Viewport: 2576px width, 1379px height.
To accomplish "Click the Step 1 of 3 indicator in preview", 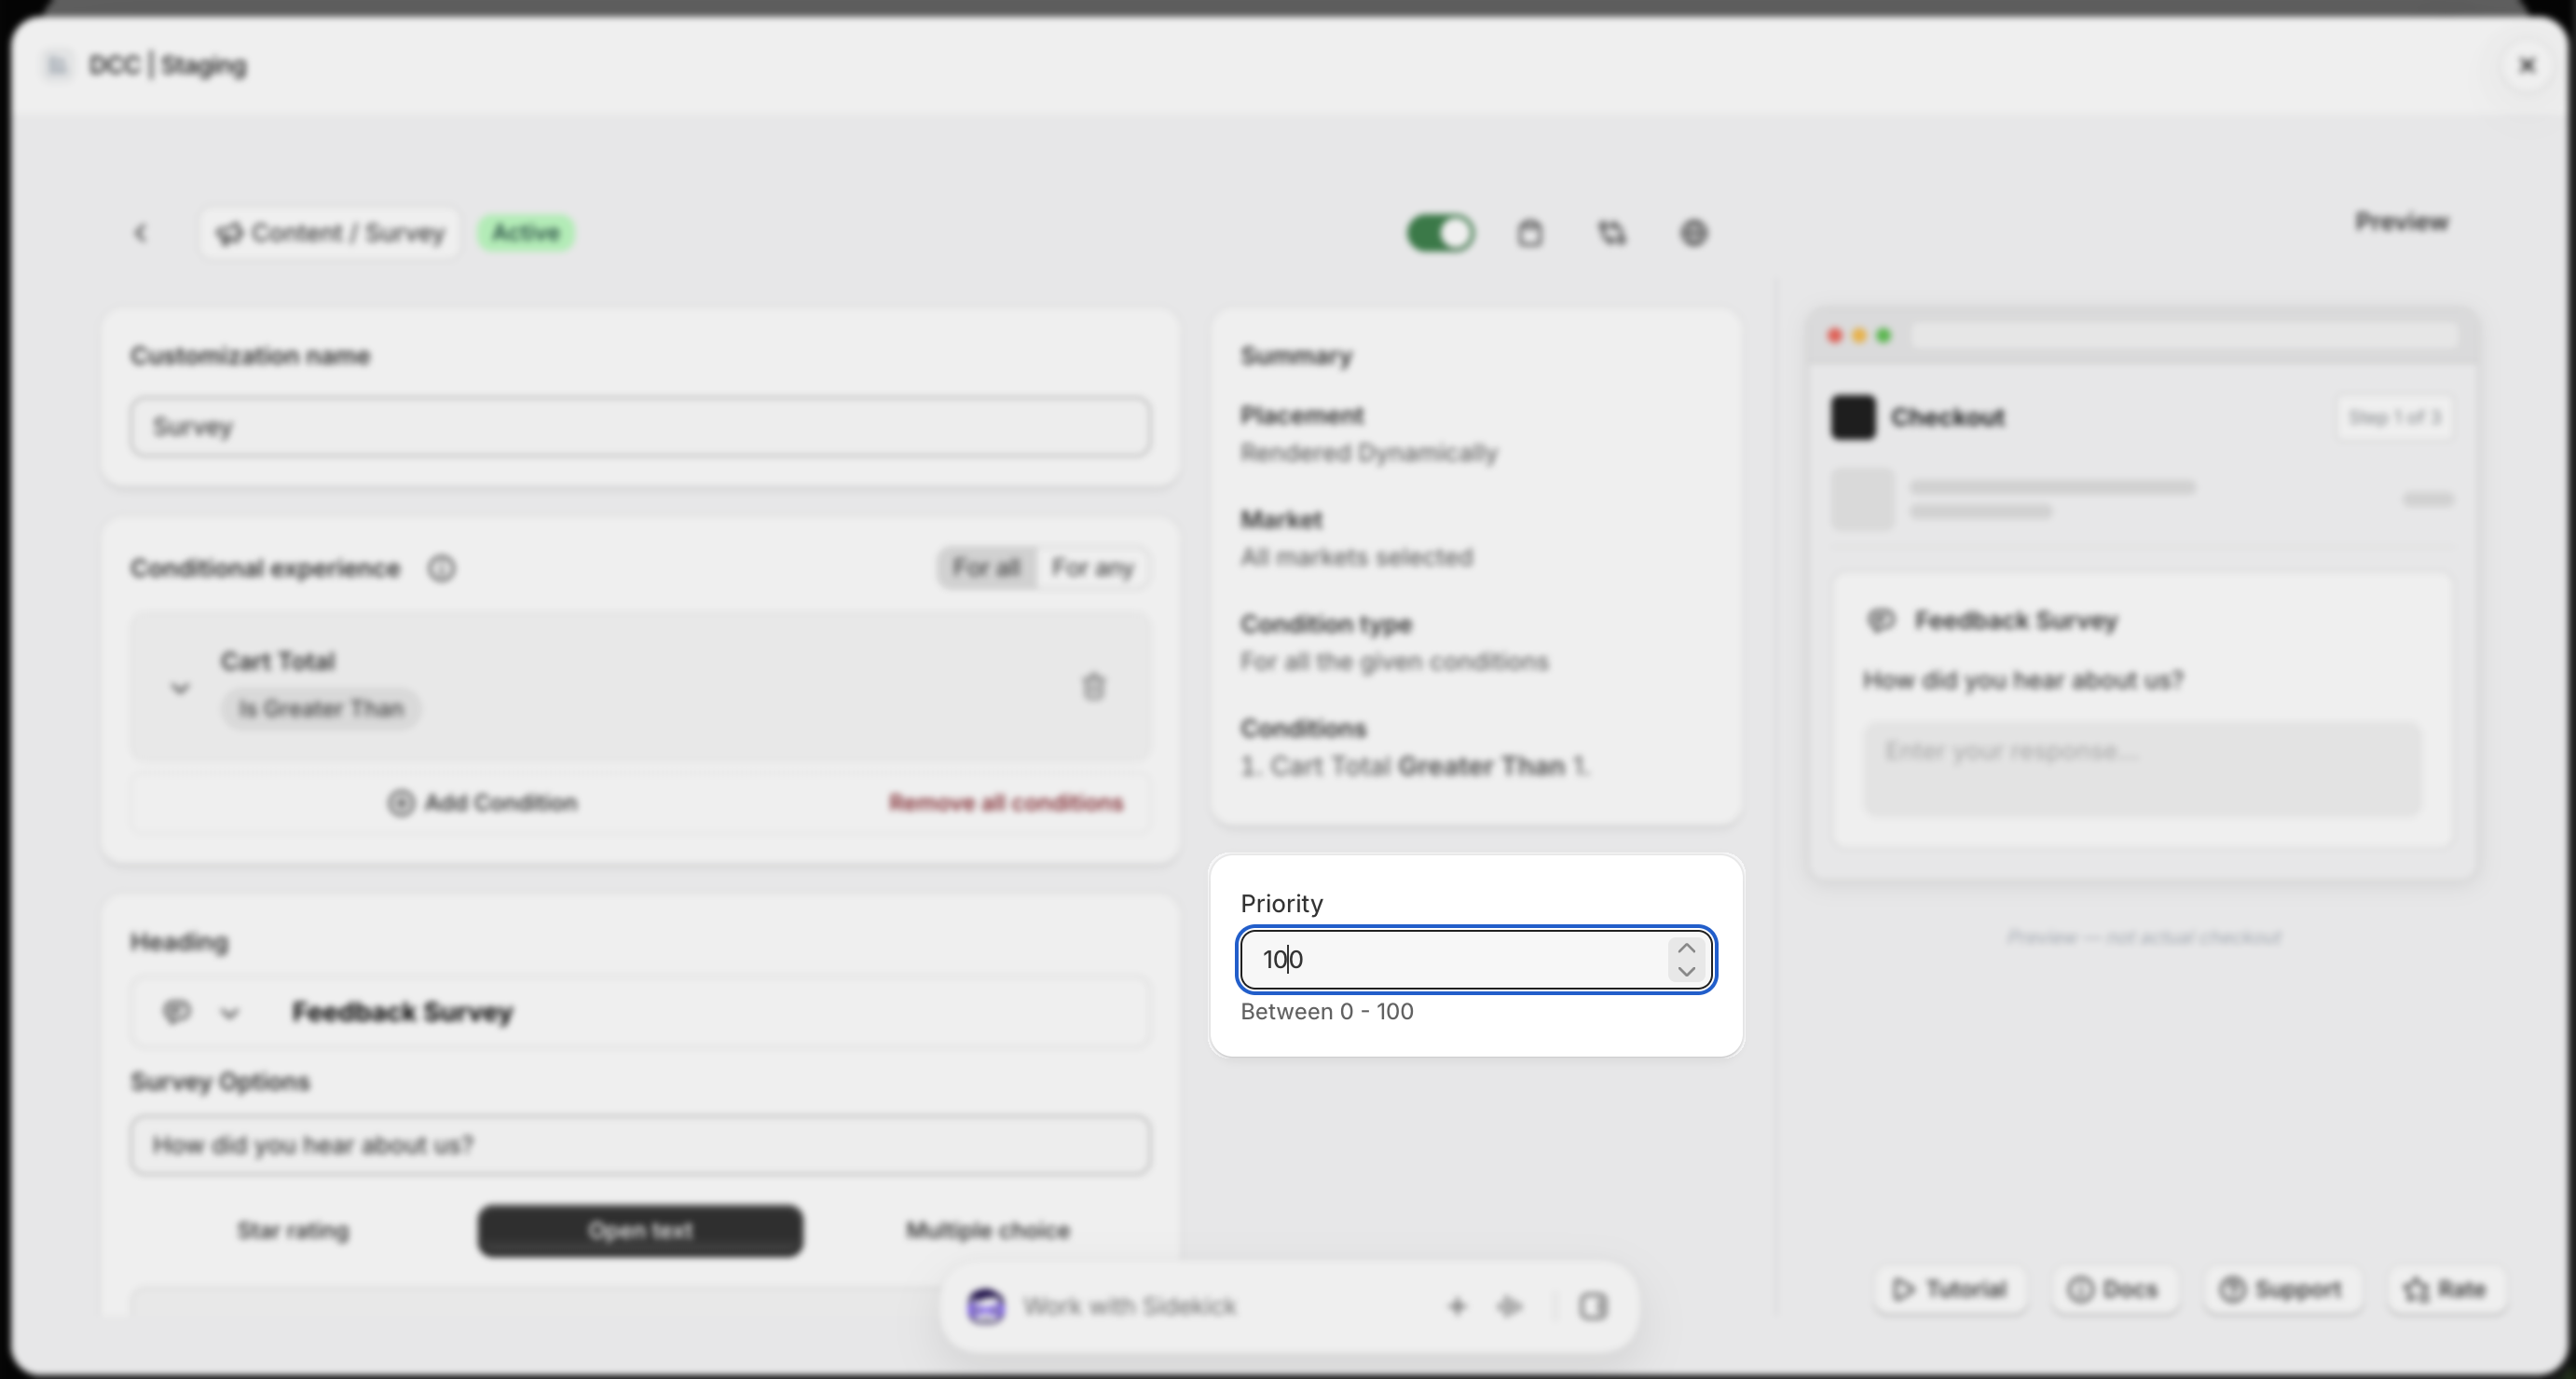I will pos(2394,417).
